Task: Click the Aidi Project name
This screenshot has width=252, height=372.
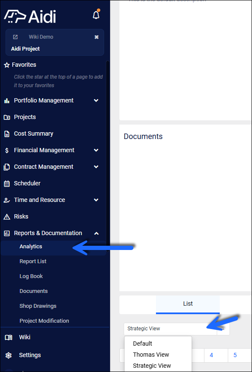Action: [x=25, y=49]
